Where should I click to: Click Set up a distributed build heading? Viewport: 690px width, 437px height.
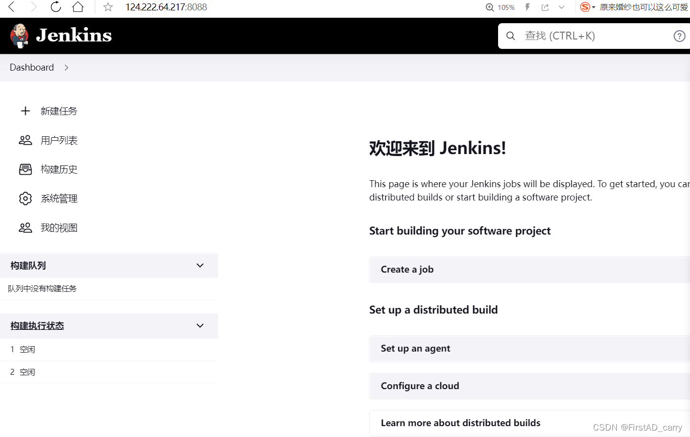click(433, 310)
